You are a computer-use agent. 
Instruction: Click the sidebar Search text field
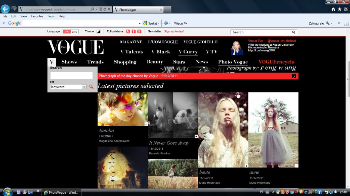(x=71, y=76)
